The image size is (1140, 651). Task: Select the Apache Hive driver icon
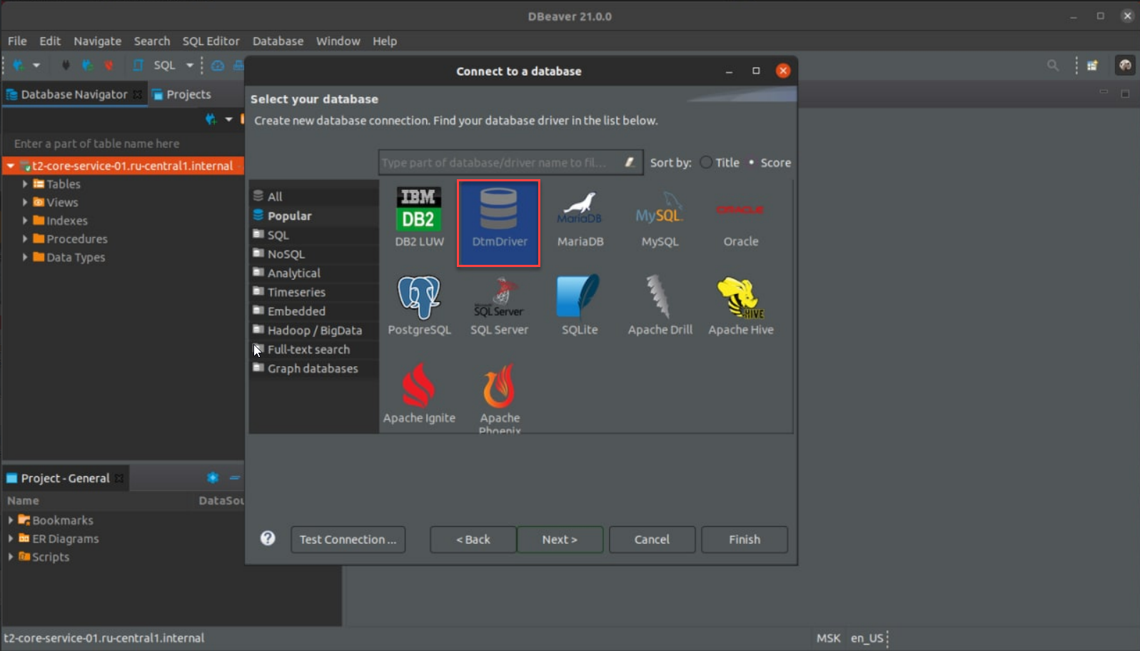[740, 298]
